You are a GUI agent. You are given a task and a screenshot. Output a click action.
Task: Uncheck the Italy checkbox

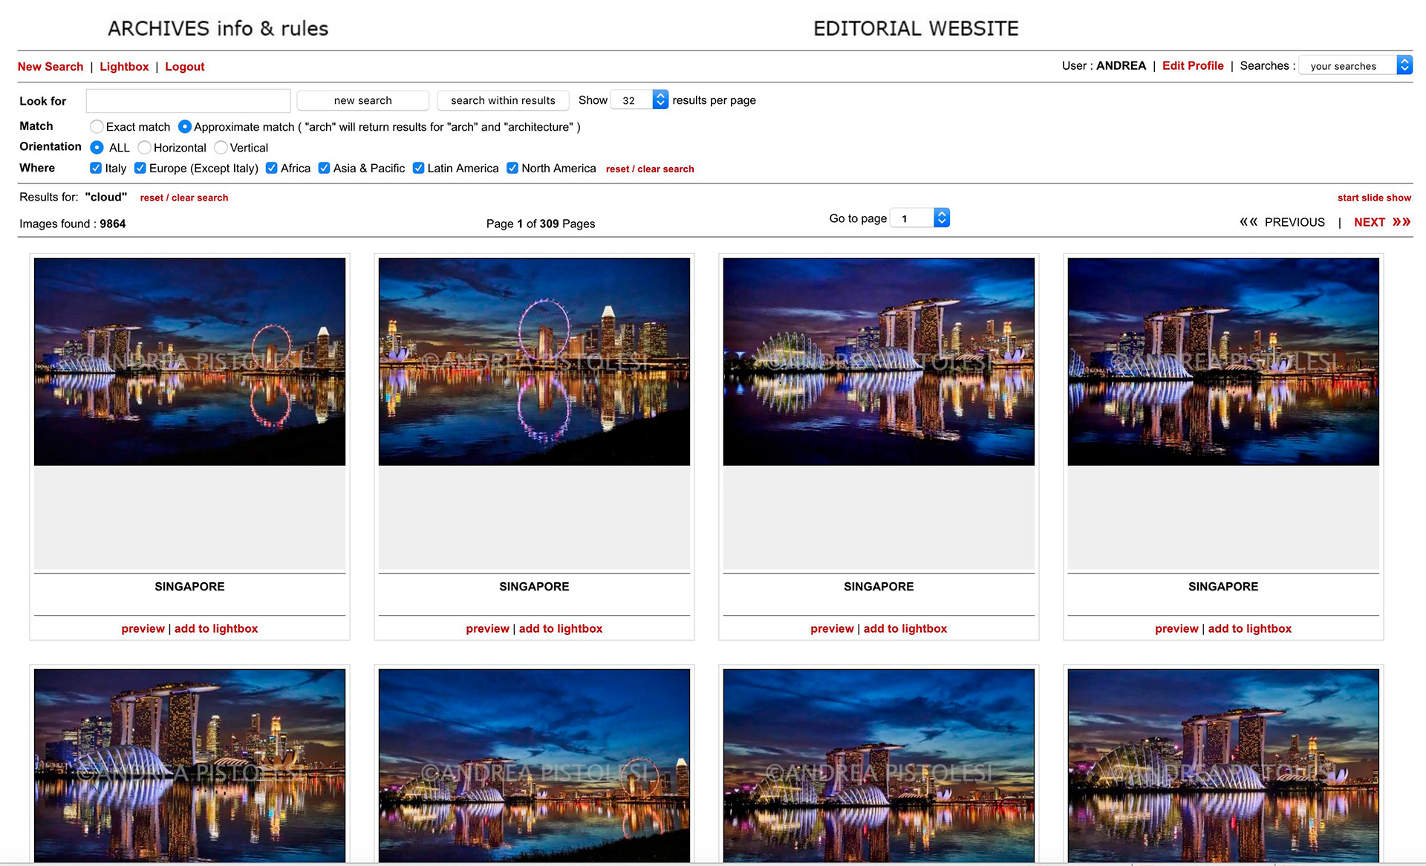pos(96,168)
